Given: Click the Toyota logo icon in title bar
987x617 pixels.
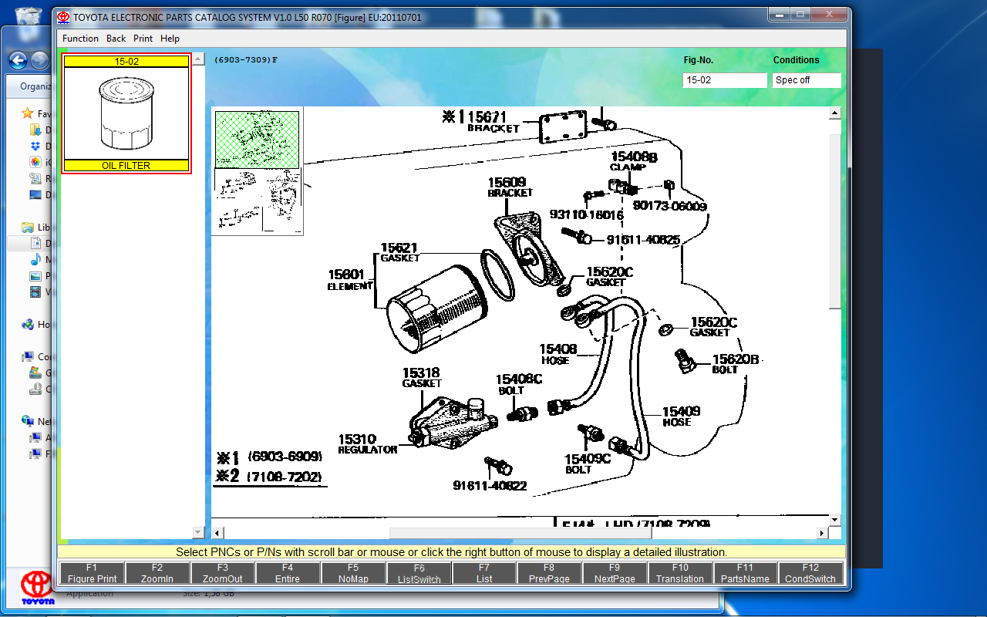Looking at the screenshot, I should pyautogui.click(x=63, y=17).
